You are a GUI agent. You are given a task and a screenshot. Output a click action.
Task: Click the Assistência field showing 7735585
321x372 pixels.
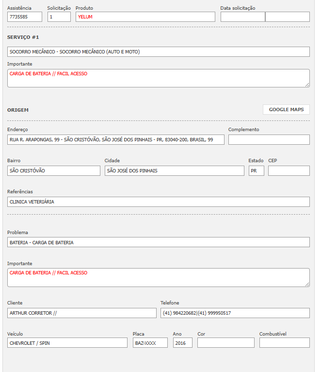coord(25,17)
